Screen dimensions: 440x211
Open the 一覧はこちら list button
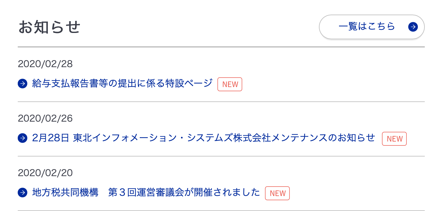372,27
